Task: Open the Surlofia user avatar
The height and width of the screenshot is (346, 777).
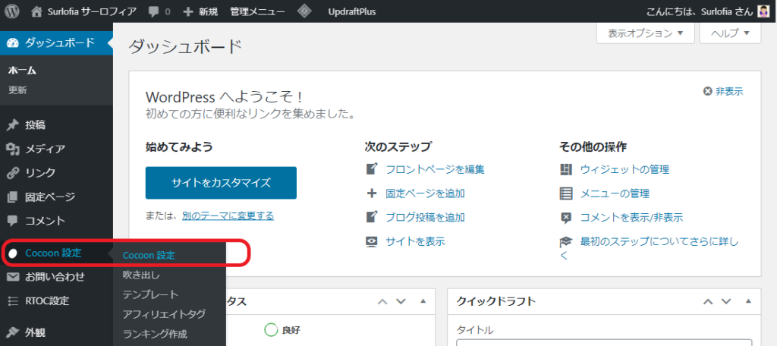Action: 763,11
